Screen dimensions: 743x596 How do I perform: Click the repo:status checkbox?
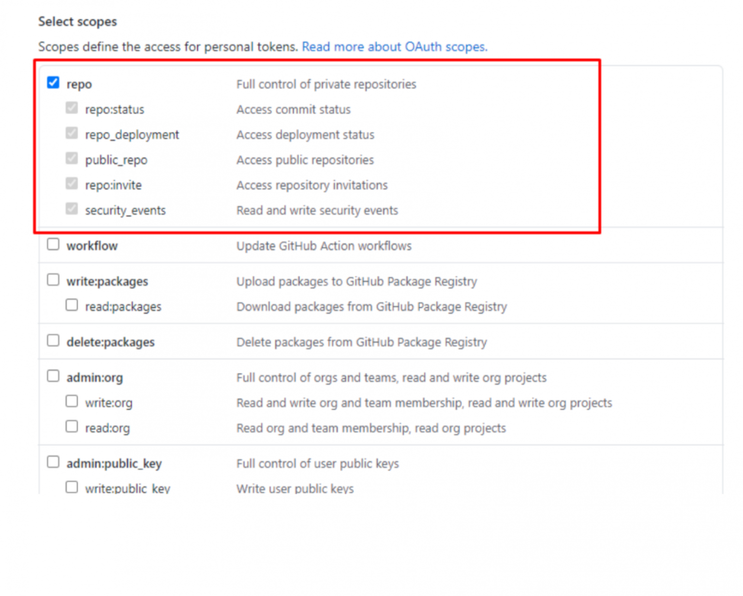point(72,107)
